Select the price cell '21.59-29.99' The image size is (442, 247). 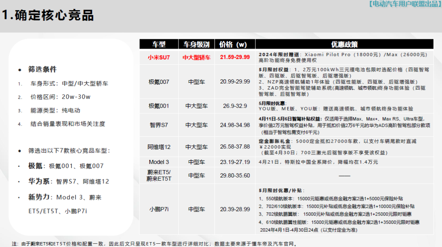coord(235,57)
